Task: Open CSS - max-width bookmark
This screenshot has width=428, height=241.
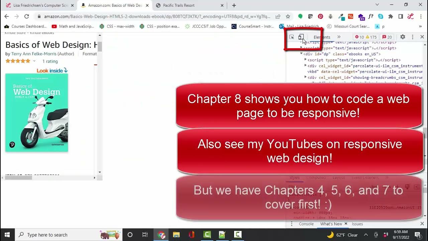Action: tap(117, 26)
